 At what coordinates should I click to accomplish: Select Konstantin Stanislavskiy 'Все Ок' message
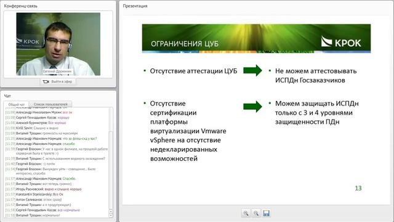point(34,195)
